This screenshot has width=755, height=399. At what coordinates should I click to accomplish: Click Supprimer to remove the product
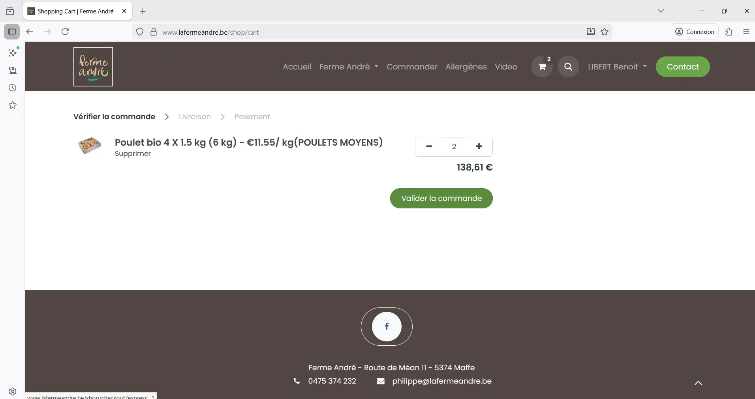(133, 154)
